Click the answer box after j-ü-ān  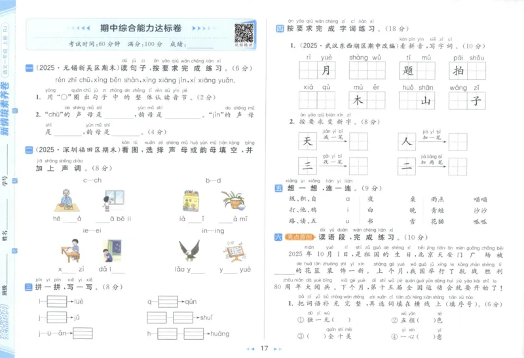83,333
